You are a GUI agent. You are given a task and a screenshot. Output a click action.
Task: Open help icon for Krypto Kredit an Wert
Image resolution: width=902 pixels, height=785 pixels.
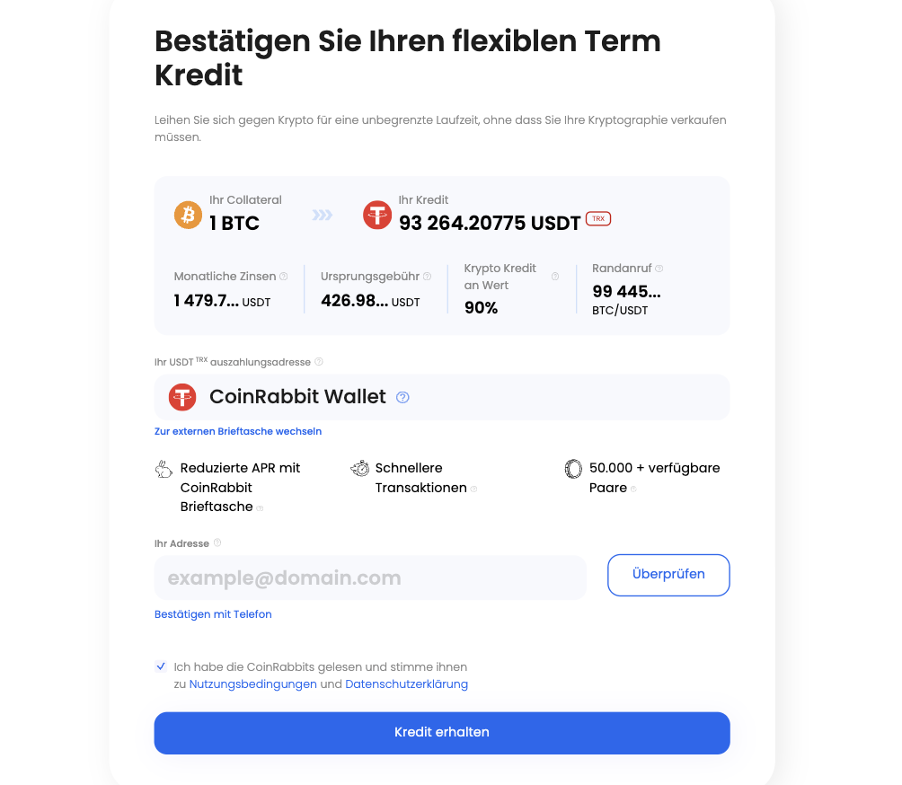coord(555,277)
